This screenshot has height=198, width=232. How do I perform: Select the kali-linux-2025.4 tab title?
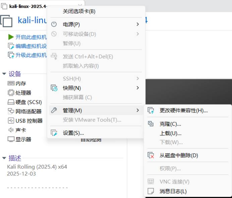28,6
